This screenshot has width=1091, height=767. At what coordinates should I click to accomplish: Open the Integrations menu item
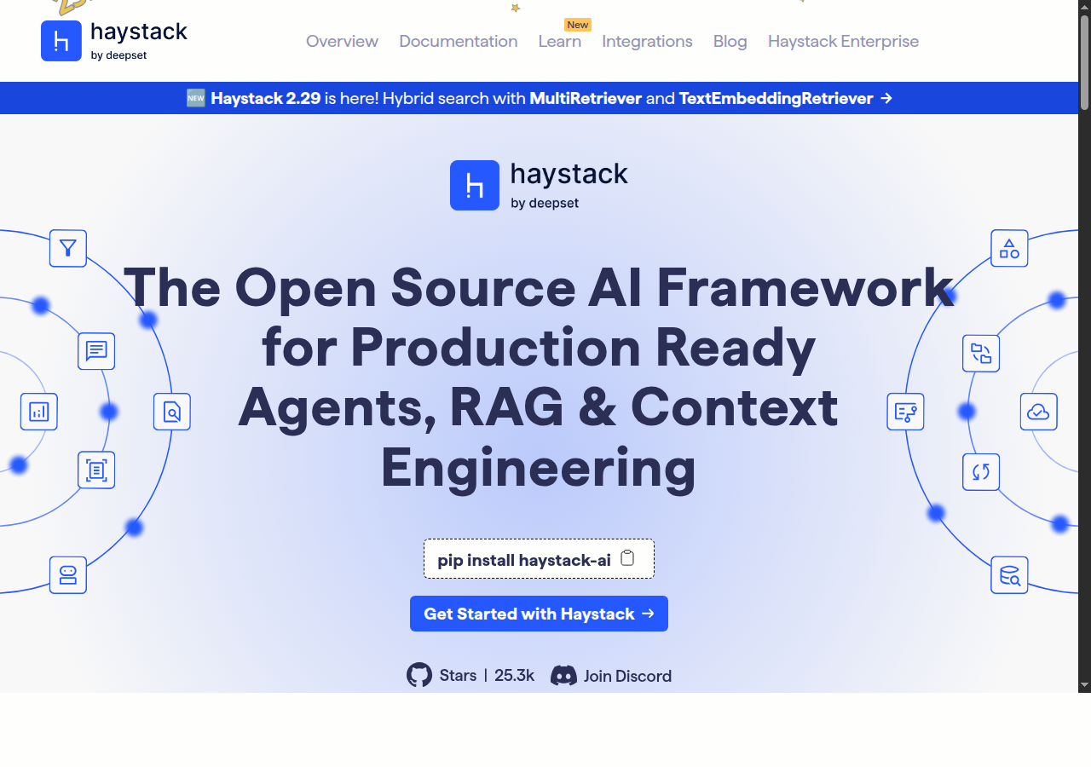click(647, 41)
